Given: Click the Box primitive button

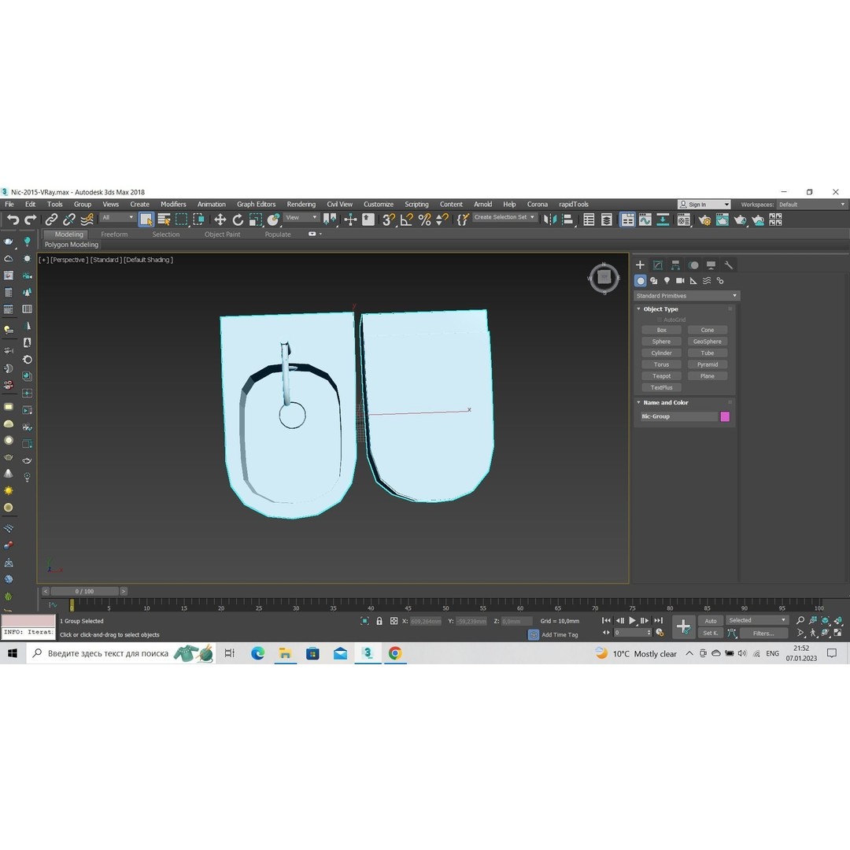Looking at the screenshot, I should [661, 330].
